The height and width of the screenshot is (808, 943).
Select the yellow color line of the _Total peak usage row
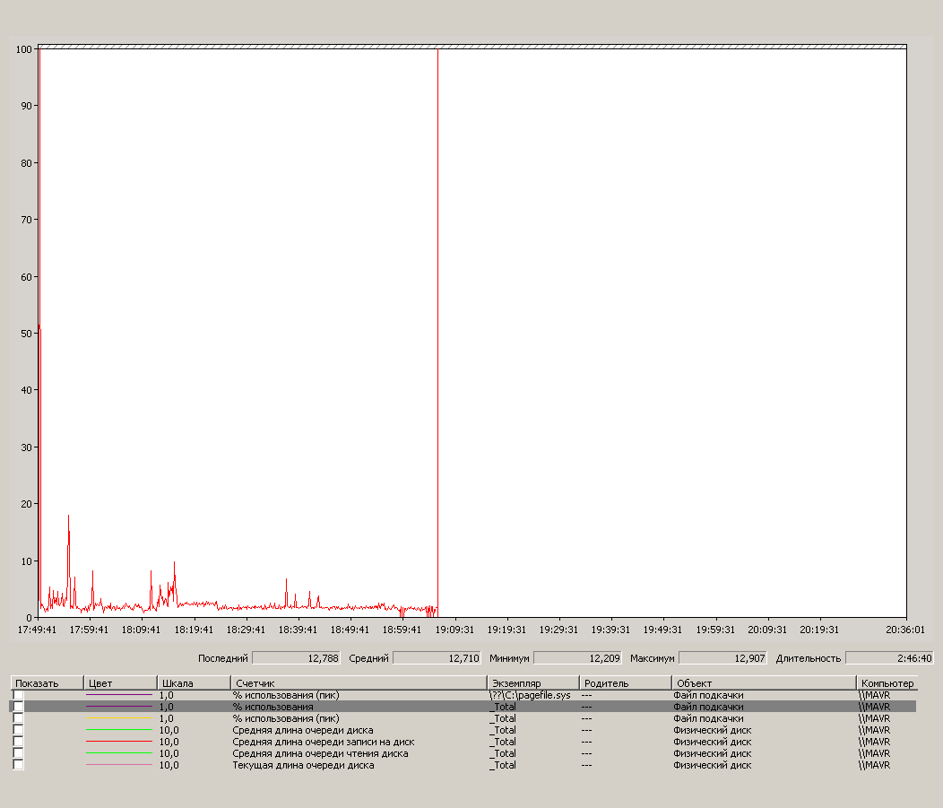(x=119, y=718)
